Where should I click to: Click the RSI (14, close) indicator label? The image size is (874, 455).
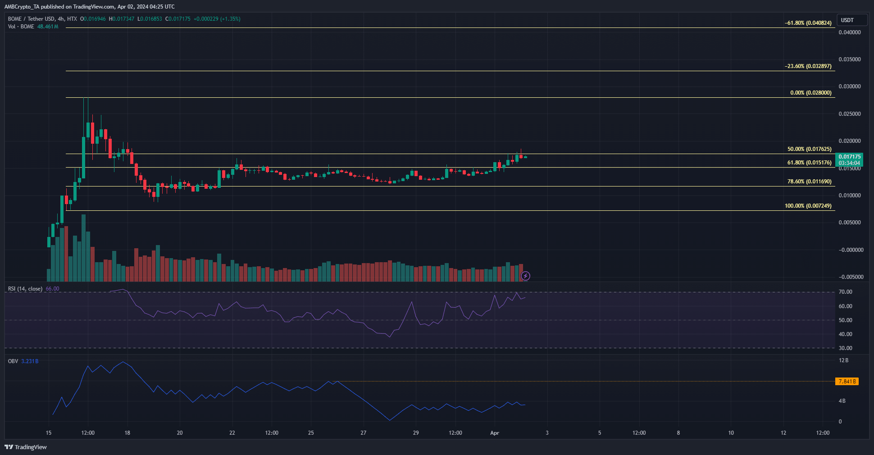click(x=25, y=289)
